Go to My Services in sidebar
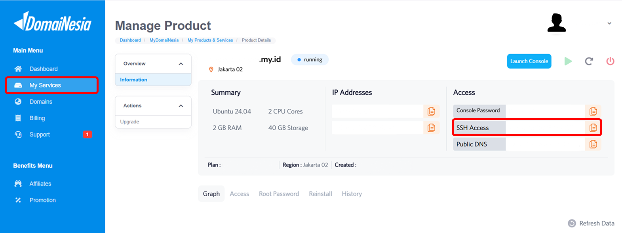622x233 pixels. tap(45, 85)
